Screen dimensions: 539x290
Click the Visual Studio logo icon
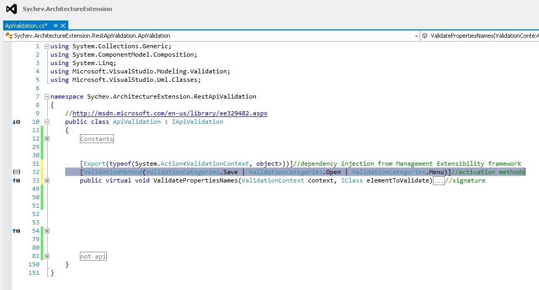point(12,9)
